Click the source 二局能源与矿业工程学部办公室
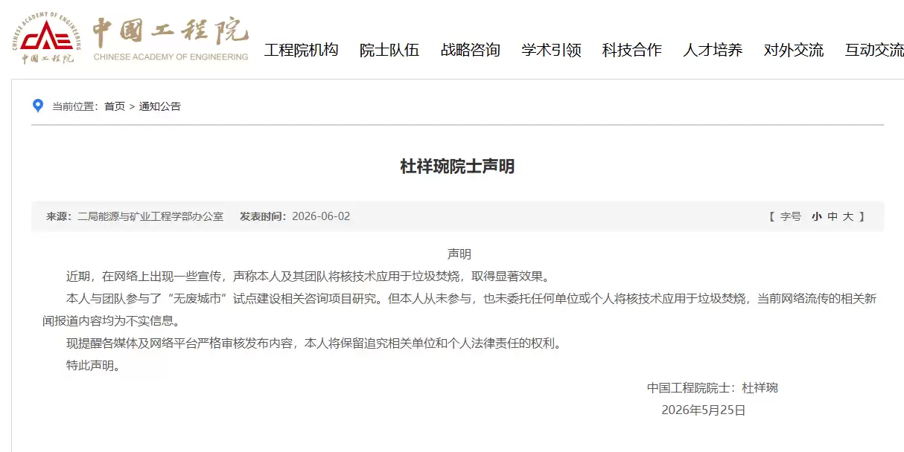 (150, 216)
